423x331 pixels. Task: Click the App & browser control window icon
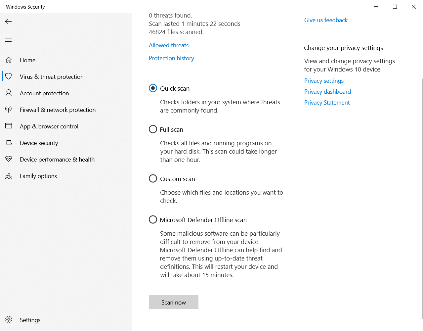[9, 126]
